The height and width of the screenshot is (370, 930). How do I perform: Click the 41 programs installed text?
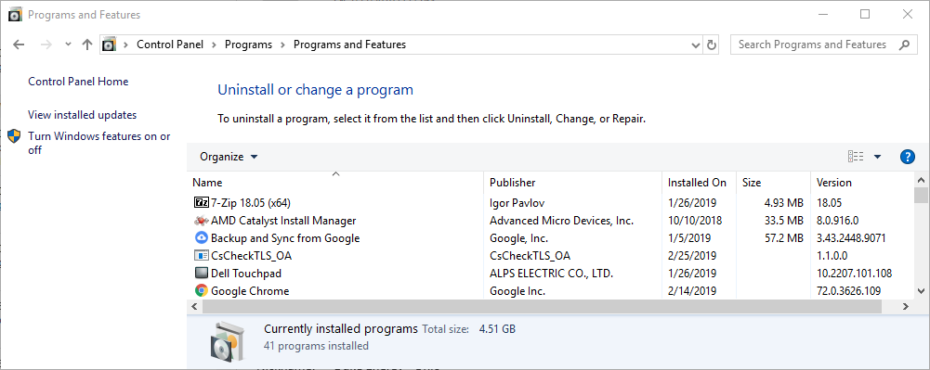[x=316, y=346]
